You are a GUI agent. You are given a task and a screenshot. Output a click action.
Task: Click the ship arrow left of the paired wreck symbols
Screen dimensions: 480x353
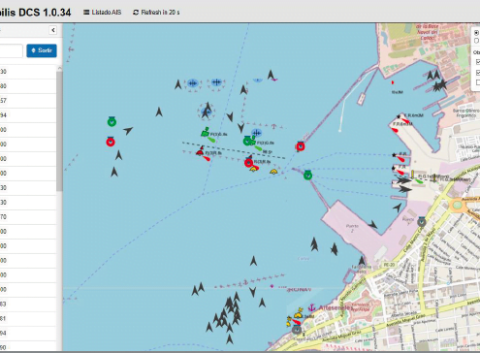point(178,84)
